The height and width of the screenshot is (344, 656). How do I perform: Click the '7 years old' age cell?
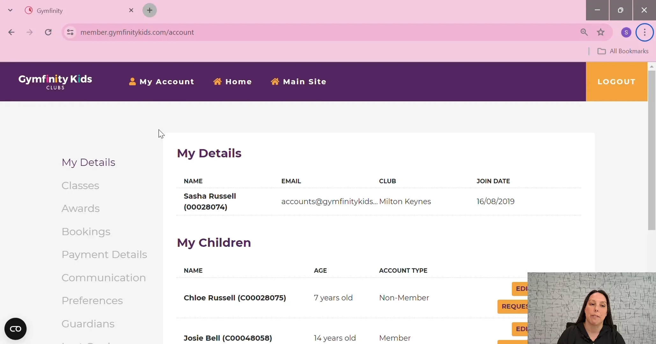coord(333,298)
